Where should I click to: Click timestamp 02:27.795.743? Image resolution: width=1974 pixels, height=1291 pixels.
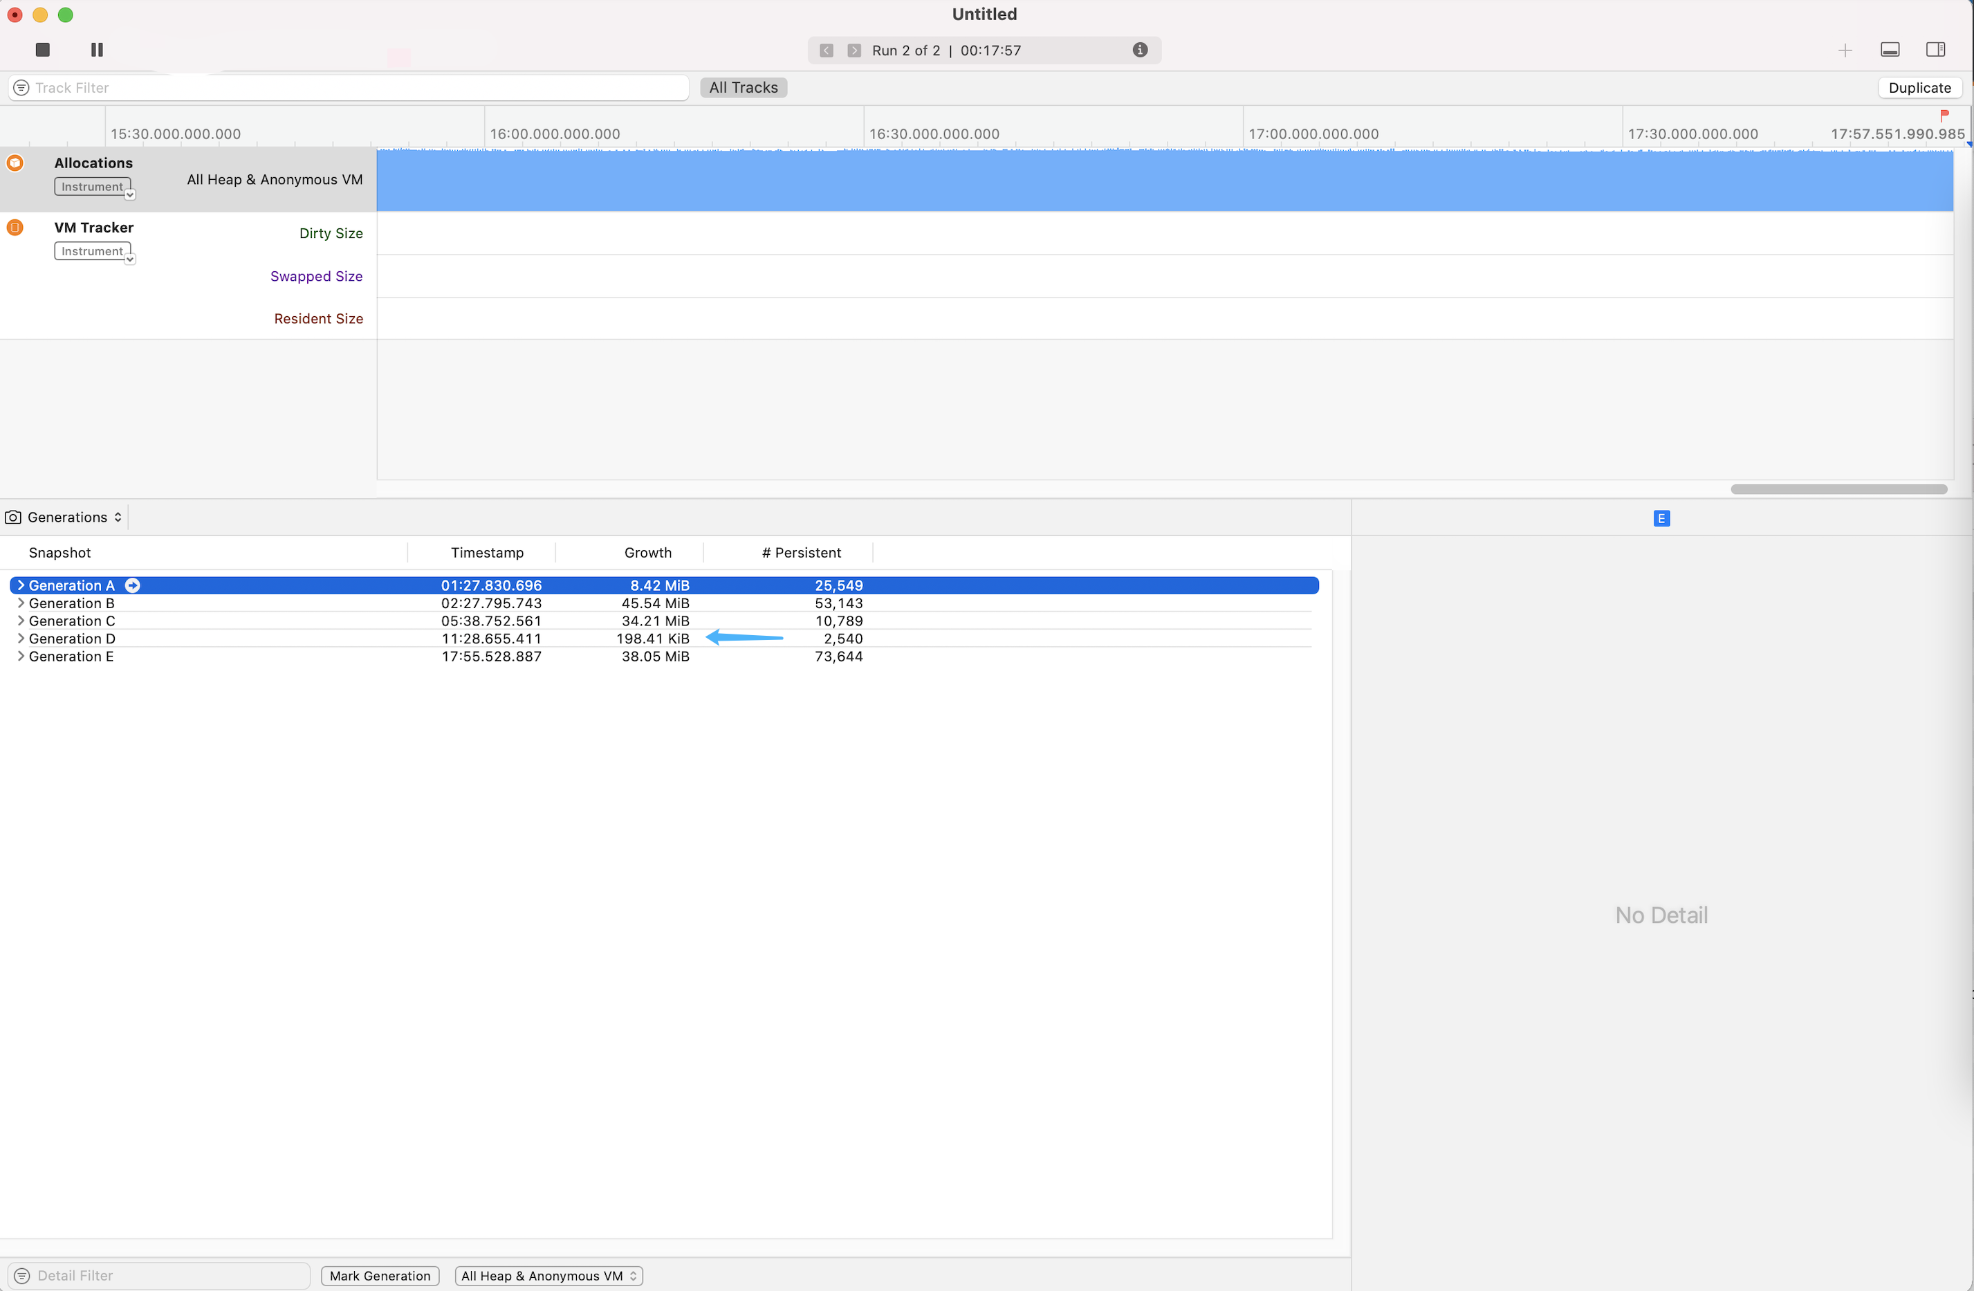[491, 603]
